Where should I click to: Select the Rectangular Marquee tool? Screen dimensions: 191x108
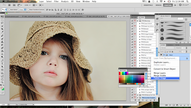(2, 20)
